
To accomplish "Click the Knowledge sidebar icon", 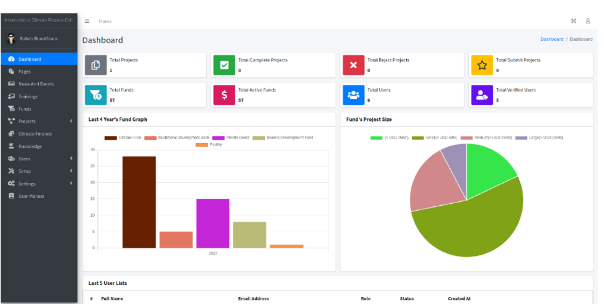I will (x=11, y=146).
